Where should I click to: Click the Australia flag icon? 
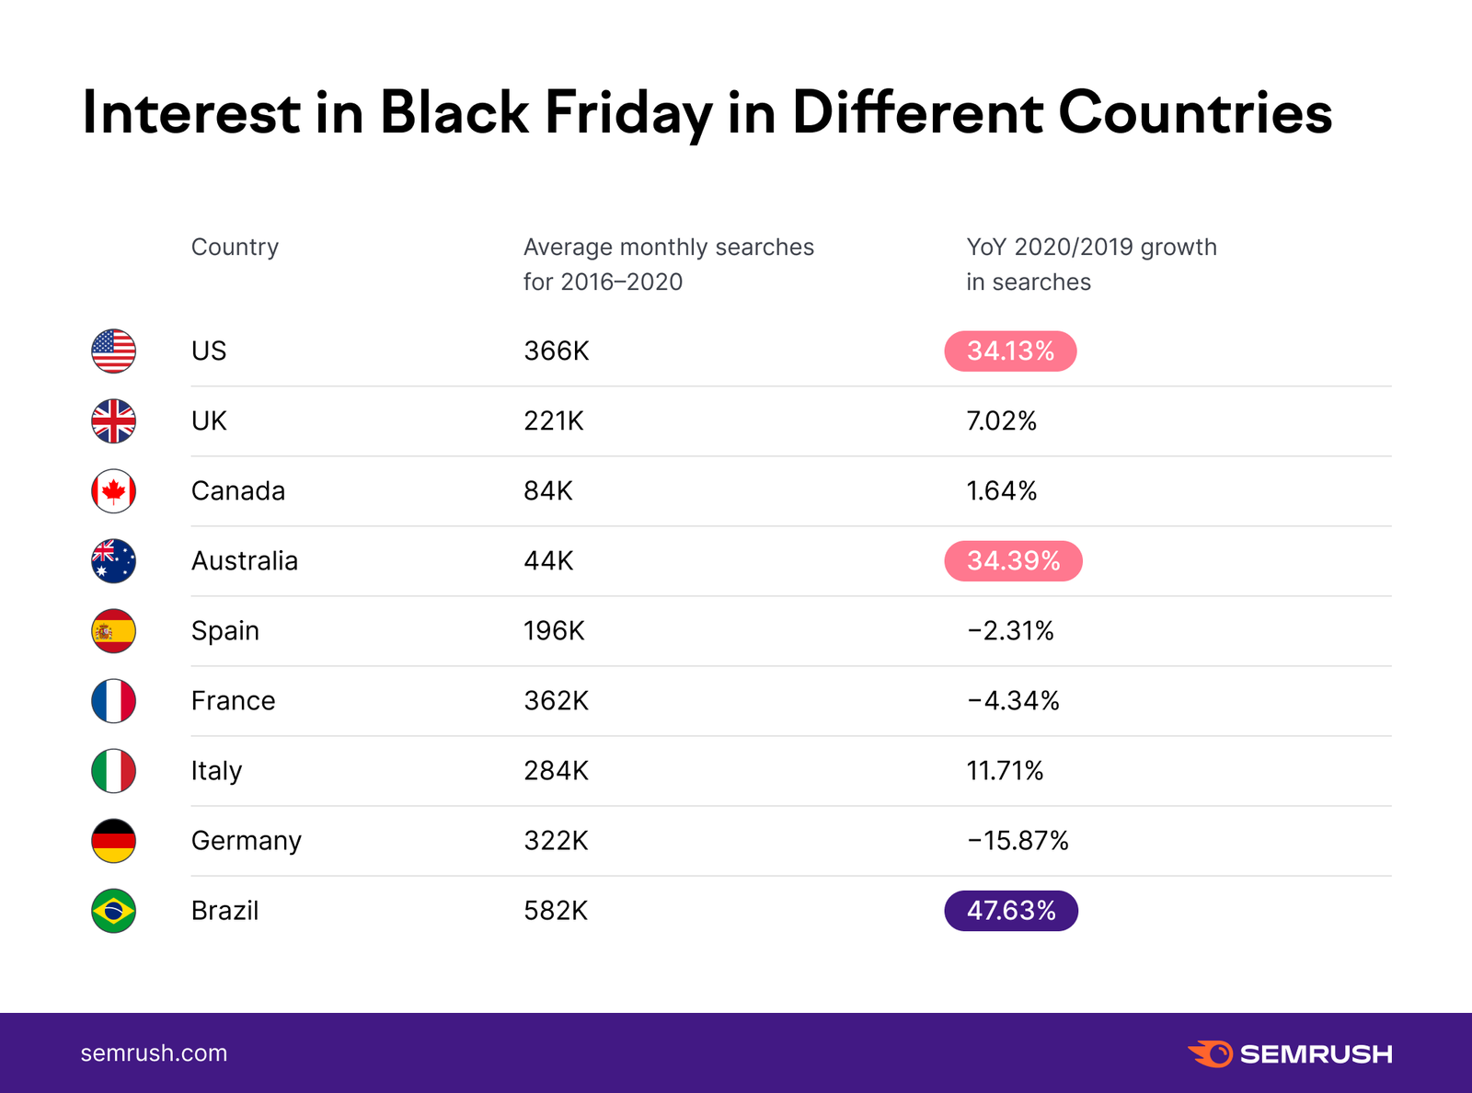tap(113, 560)
